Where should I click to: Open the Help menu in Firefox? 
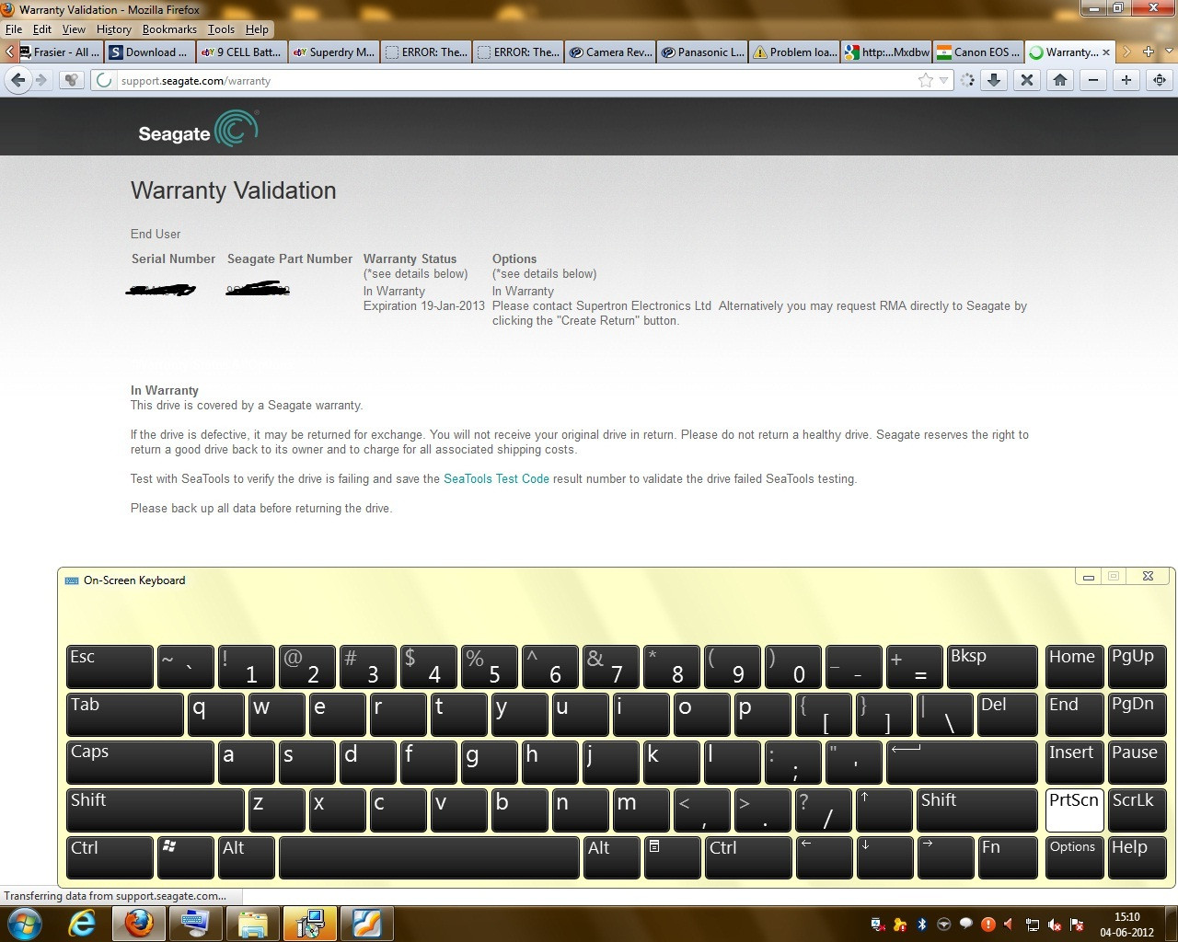(x=258, y=29)
